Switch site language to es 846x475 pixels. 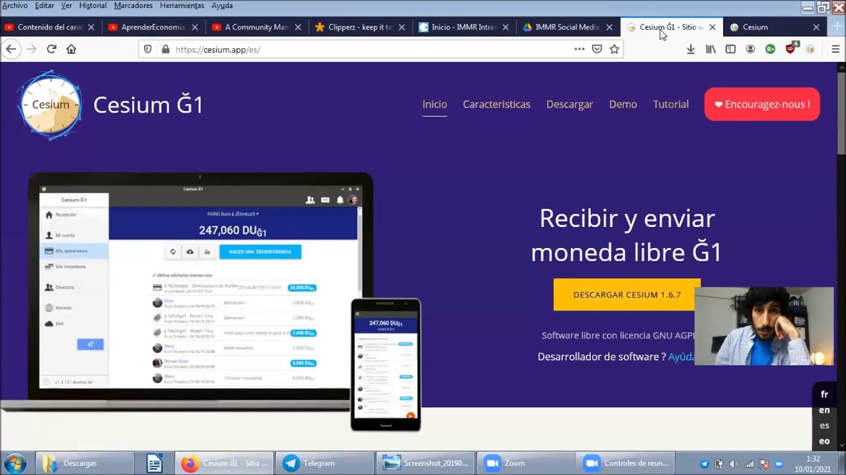pos(824,426)
